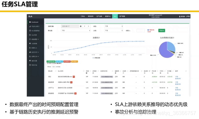Open 详情 link in the 11:00:00 row
Viewport: 199px width, 119px height.
(x=176, y=77)
